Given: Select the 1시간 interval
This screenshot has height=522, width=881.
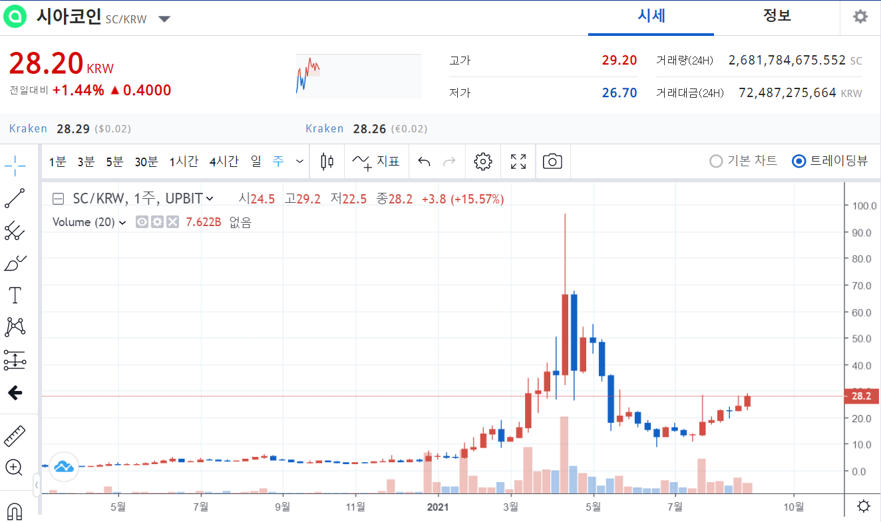Looking at the screenshot, I should click(184, 161).
